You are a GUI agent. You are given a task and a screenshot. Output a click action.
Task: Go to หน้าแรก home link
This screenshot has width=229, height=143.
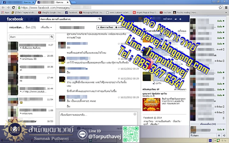click(167, 19)
